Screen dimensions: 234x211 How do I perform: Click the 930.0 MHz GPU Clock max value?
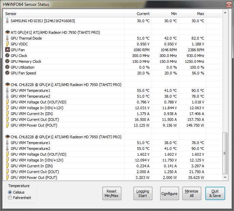point(195,56)
